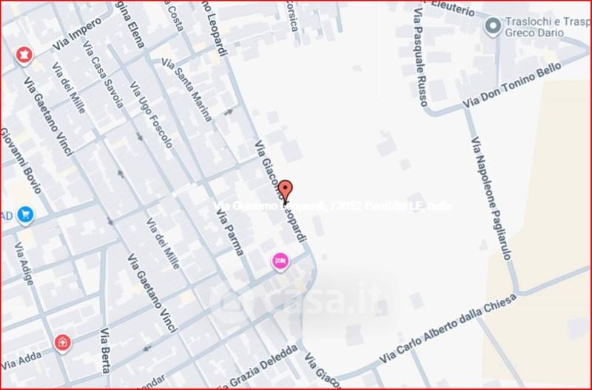This screenshot has width=592, height=390.
Task: Select the Via Don Tonino Bello label
Action: pos(512,85)
